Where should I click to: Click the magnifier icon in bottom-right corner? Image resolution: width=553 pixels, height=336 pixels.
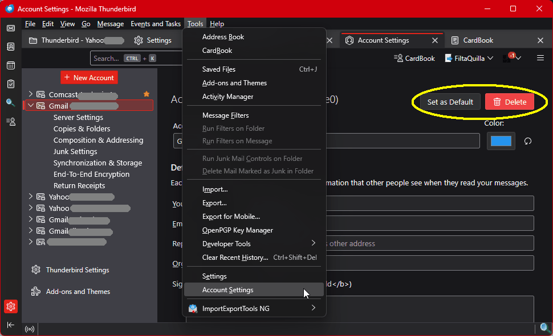[546, 328]
